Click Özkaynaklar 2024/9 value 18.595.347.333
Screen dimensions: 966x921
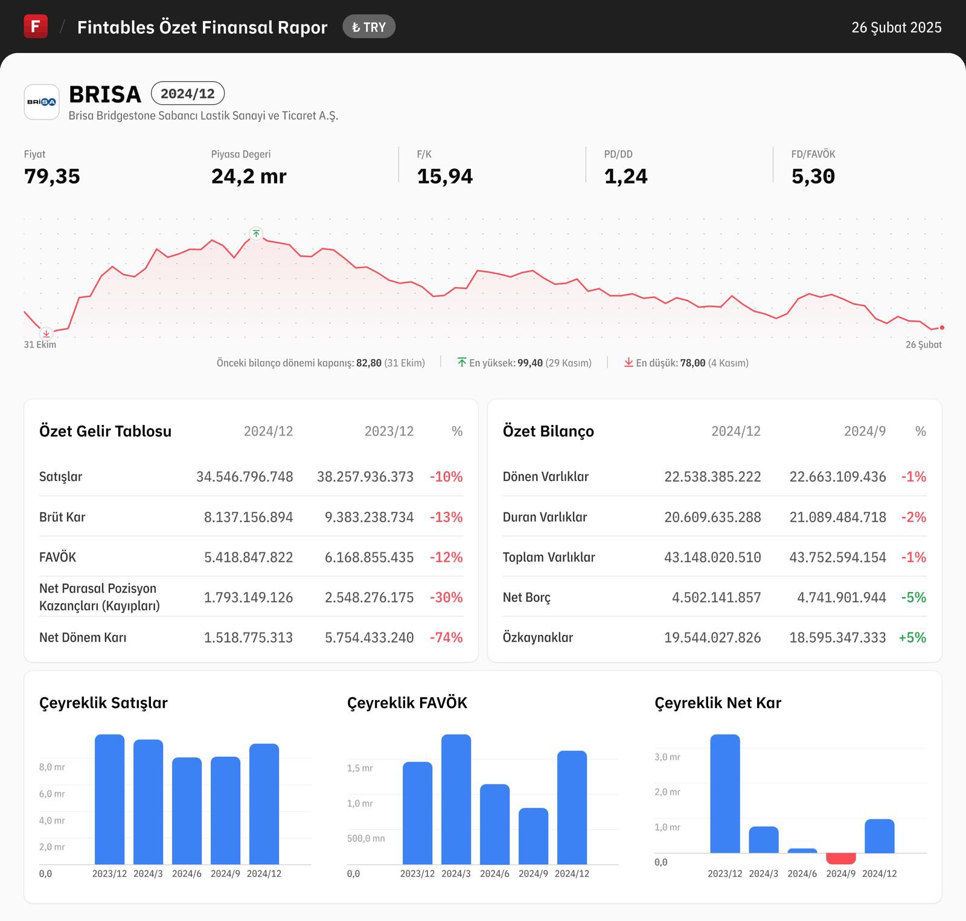click(837, 637)
